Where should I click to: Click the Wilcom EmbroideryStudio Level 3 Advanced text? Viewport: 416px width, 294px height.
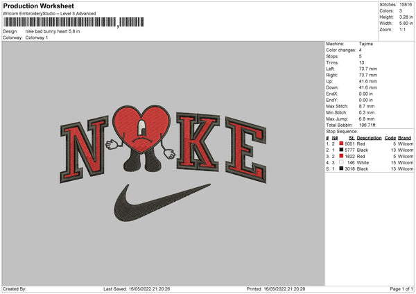pyautogui.click(x=49, y=14)
